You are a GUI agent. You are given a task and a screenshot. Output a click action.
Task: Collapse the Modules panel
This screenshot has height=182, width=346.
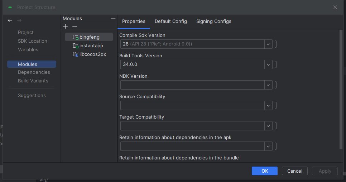coord(113,18)
